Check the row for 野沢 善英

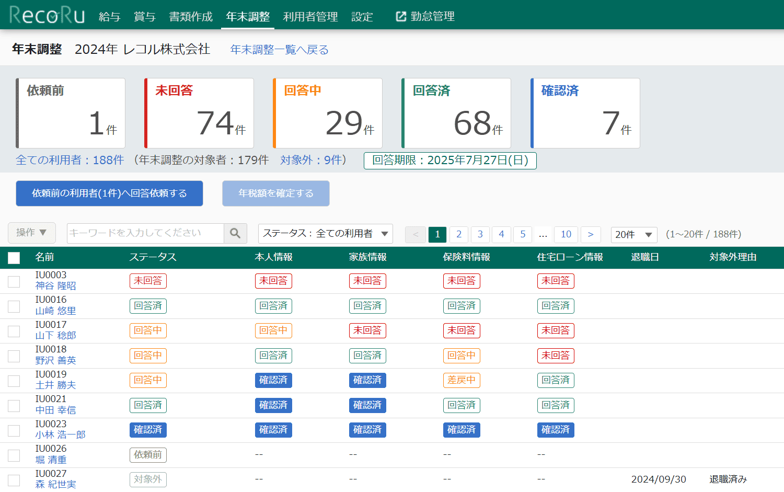click(x=14, y=356)
